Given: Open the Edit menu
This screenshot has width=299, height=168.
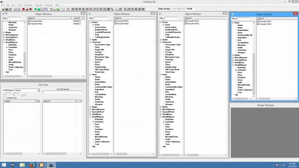Looking at the screenshot, I should coord(7,5).
